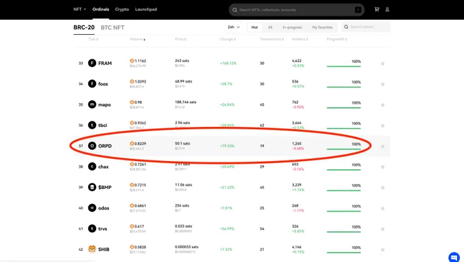The height and width of the screenshot is (262, 464).
Task: Focus the Search tokens field
Action: 366,27
